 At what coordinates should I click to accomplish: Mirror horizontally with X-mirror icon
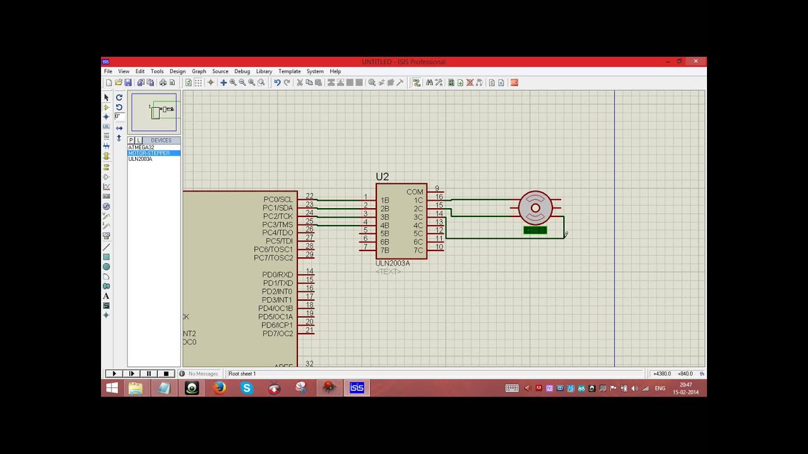119,128
